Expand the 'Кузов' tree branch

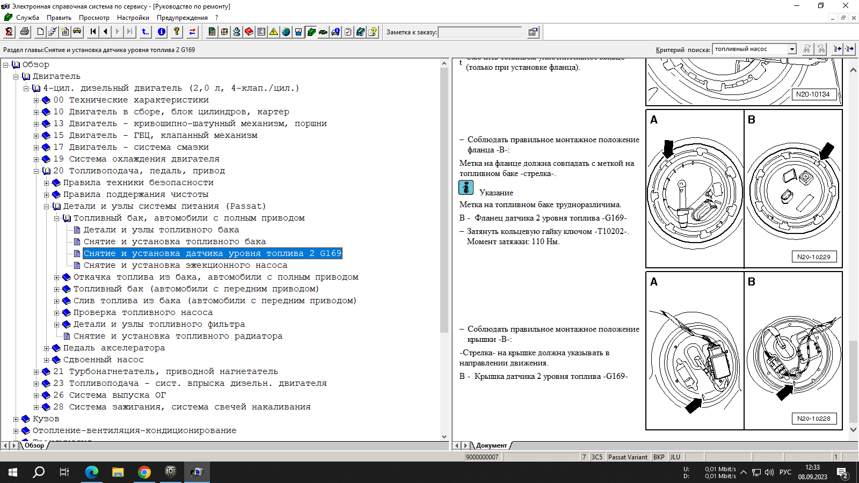click(x=16, y=419)
